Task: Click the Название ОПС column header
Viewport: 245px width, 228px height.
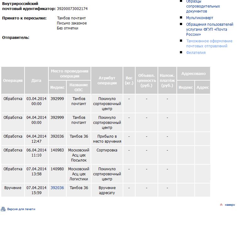Action: 79,87
